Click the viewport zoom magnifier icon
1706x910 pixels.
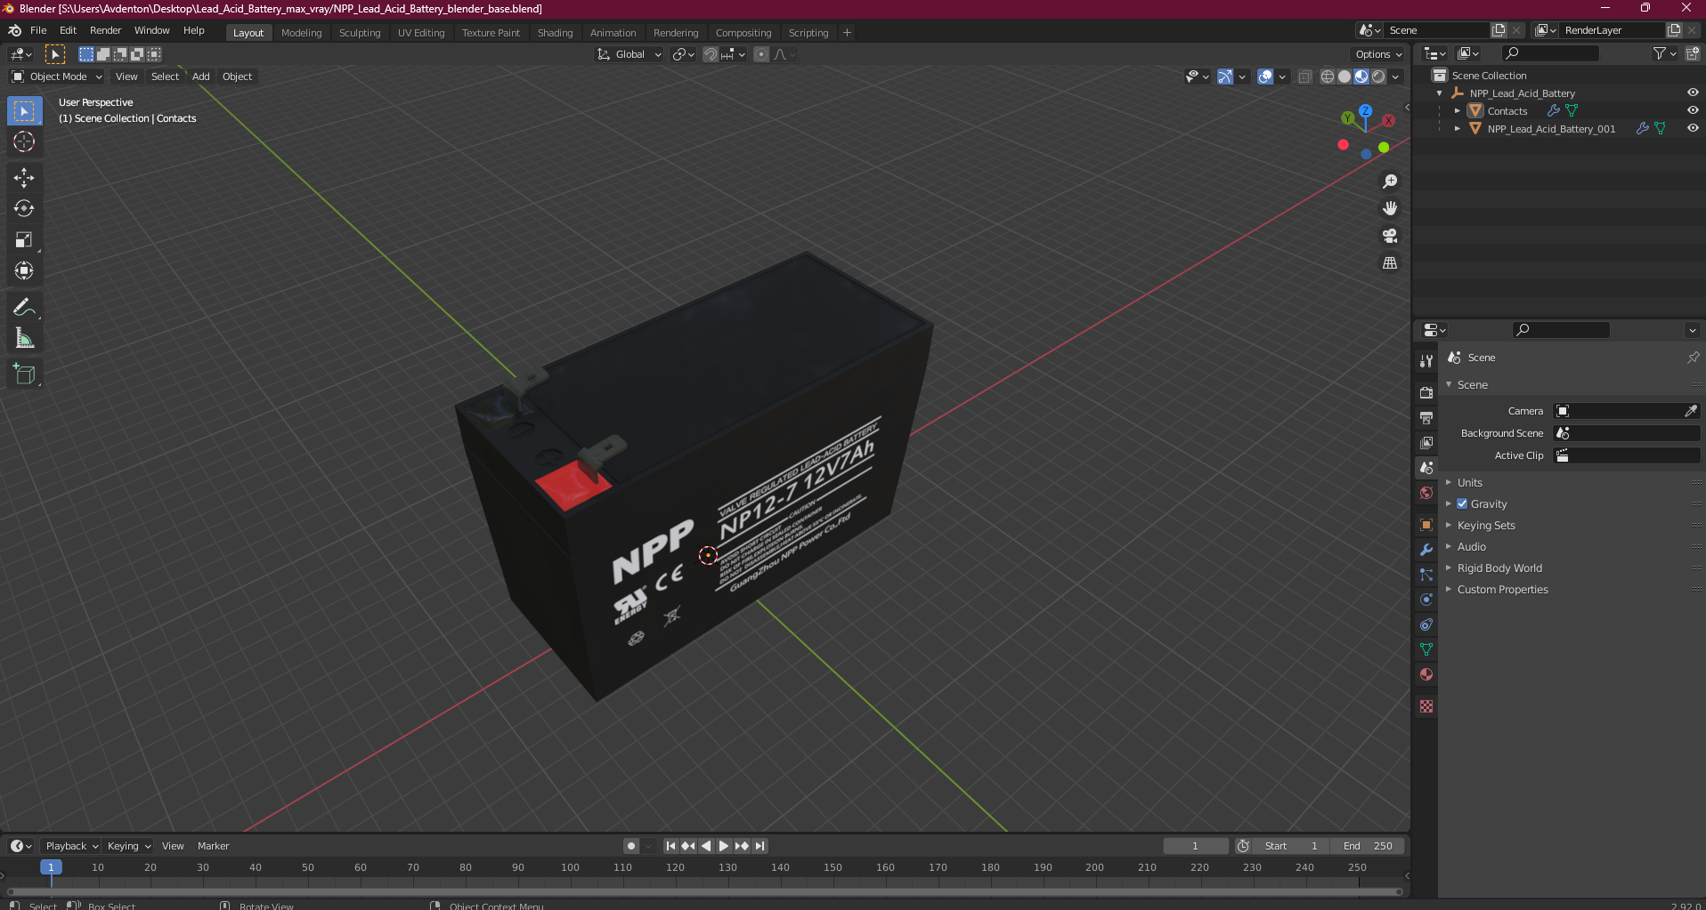pyautogui.click(x=1389, y=181)
